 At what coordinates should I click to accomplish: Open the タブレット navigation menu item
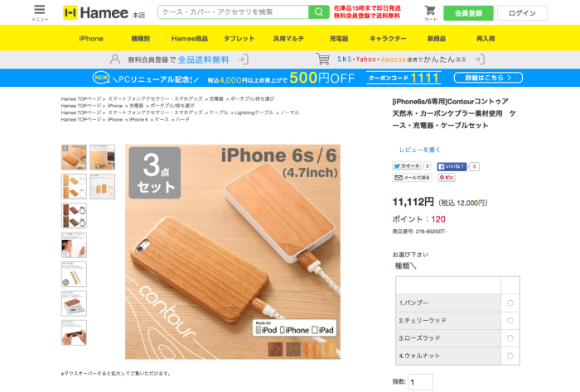pyautogui.click(x=239, y=38)
